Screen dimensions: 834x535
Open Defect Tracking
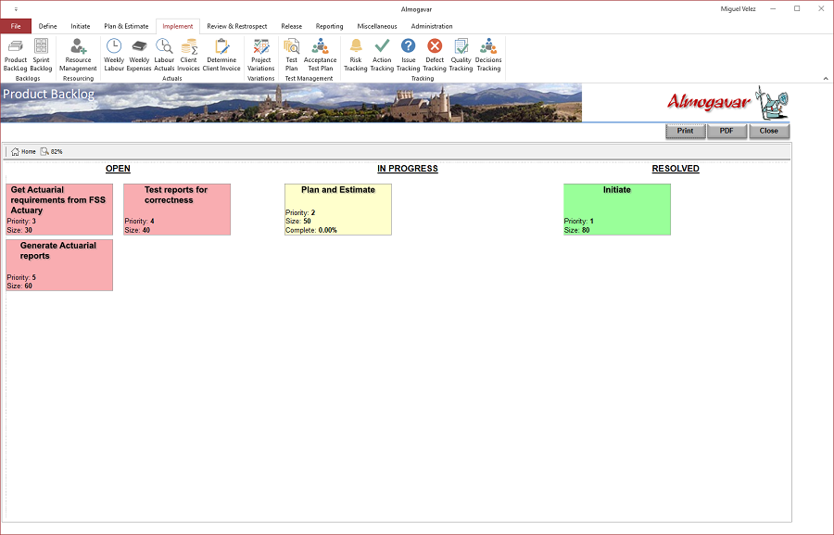[435, 55]
